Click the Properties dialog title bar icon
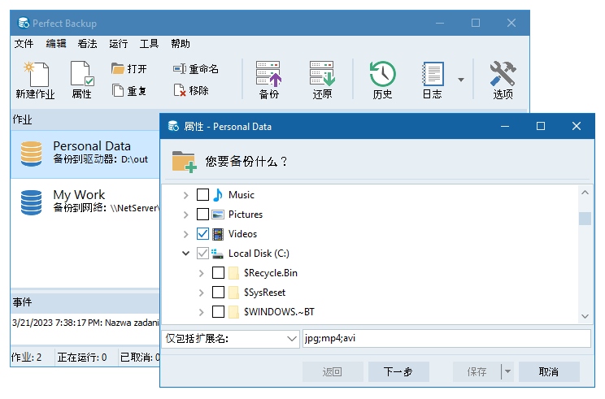 click(x=174, y=126)
